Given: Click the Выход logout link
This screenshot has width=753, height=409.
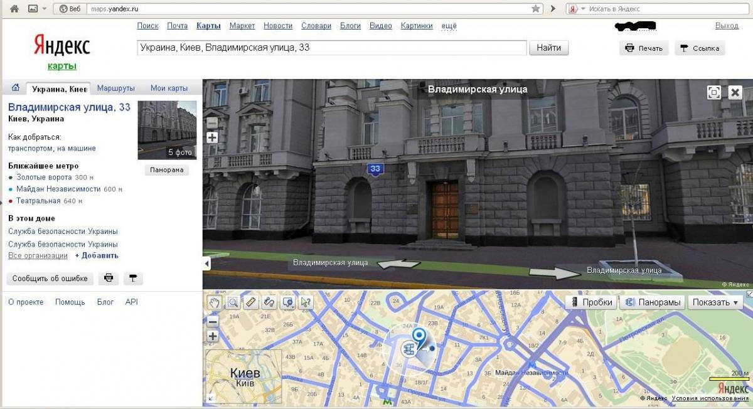Looking at the screenshot, I should click(x=727, y=26).
